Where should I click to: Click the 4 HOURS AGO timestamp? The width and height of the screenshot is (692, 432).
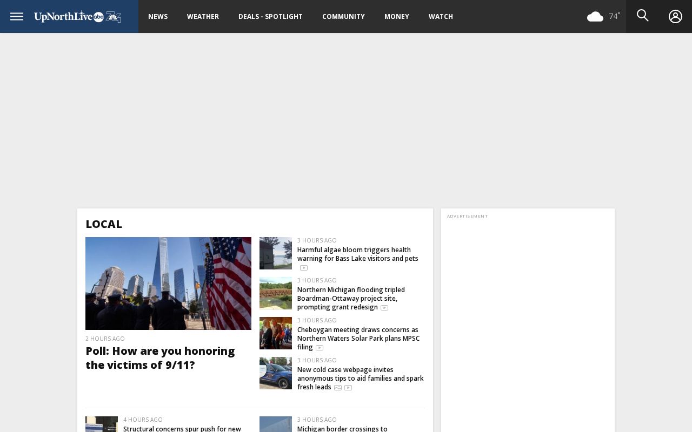(x=143, y=420)
